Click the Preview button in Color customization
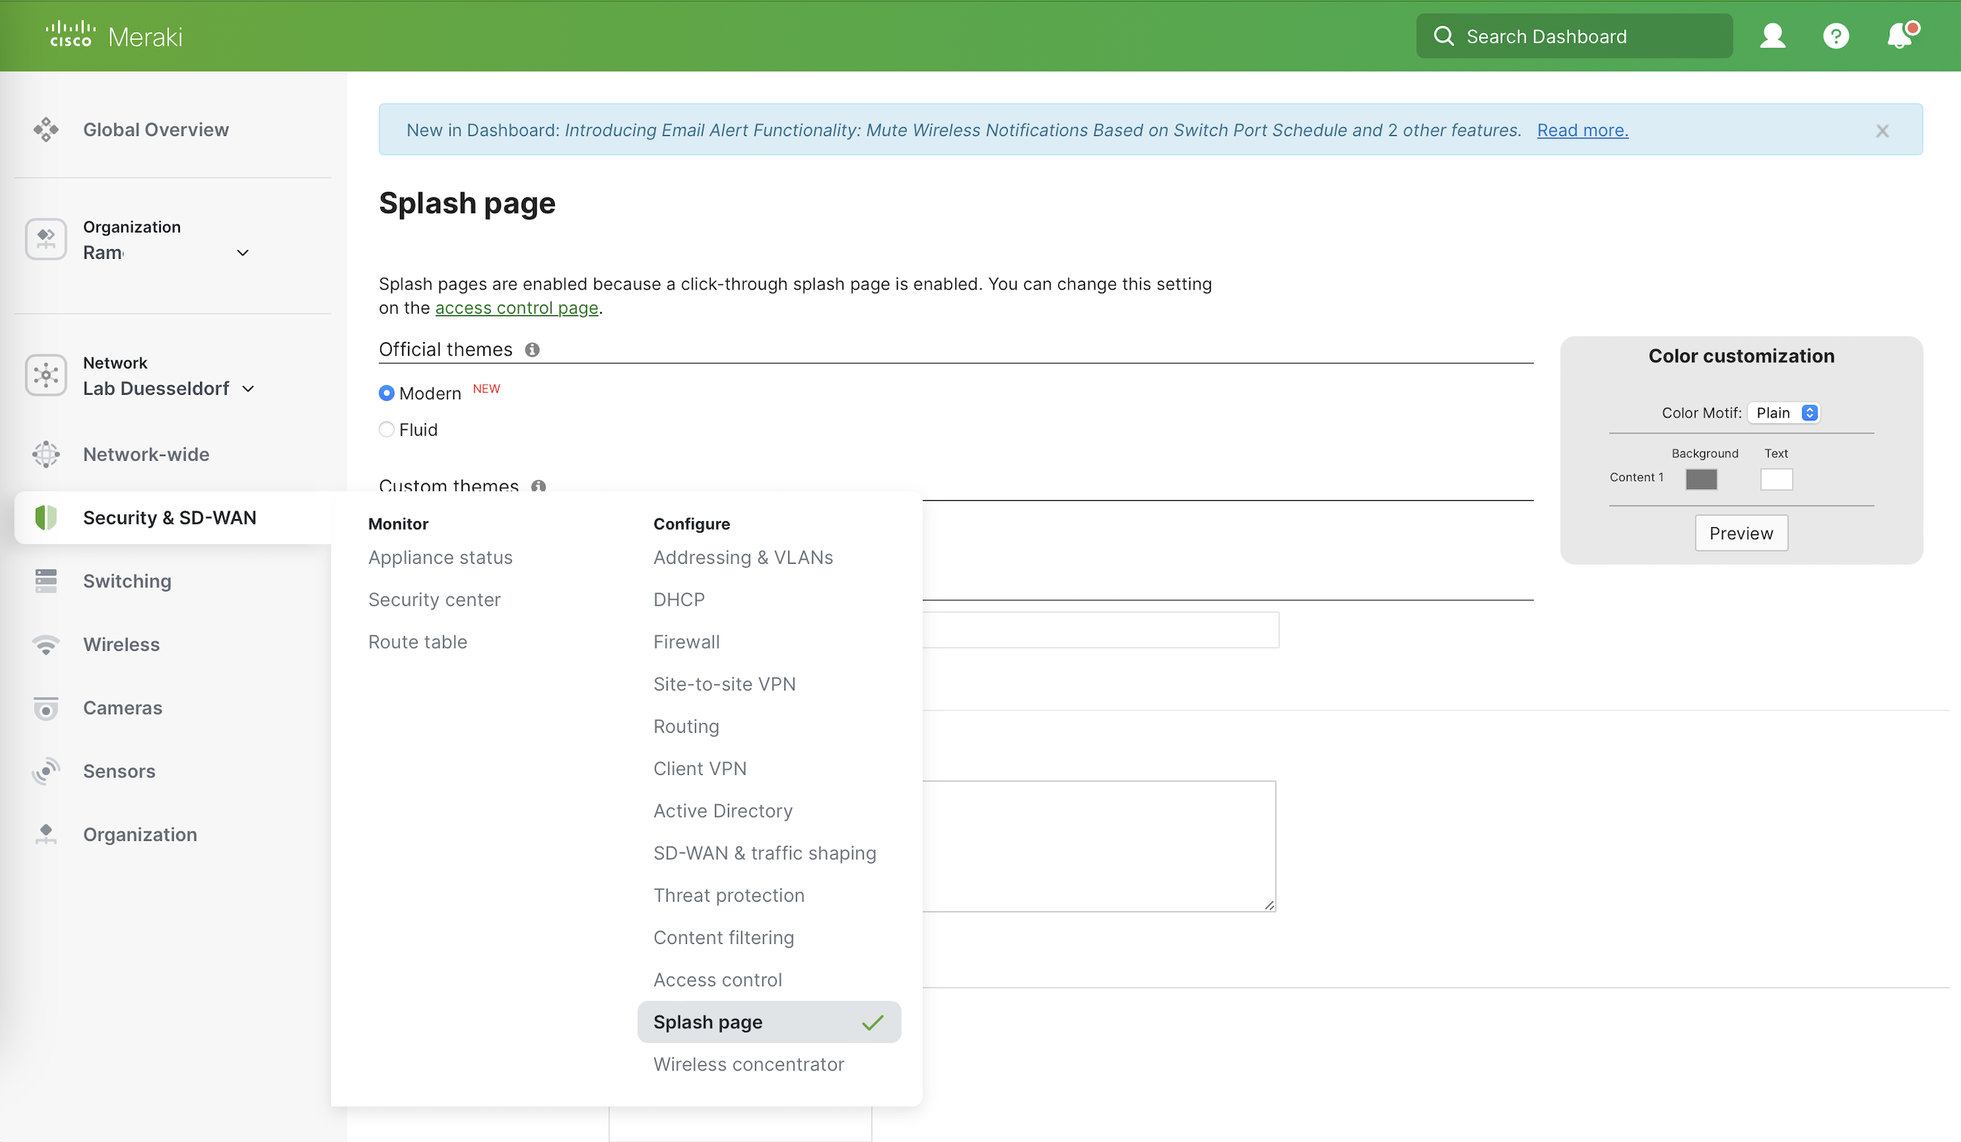Screen dimensions: 1961x1142 click(1741, 533)
